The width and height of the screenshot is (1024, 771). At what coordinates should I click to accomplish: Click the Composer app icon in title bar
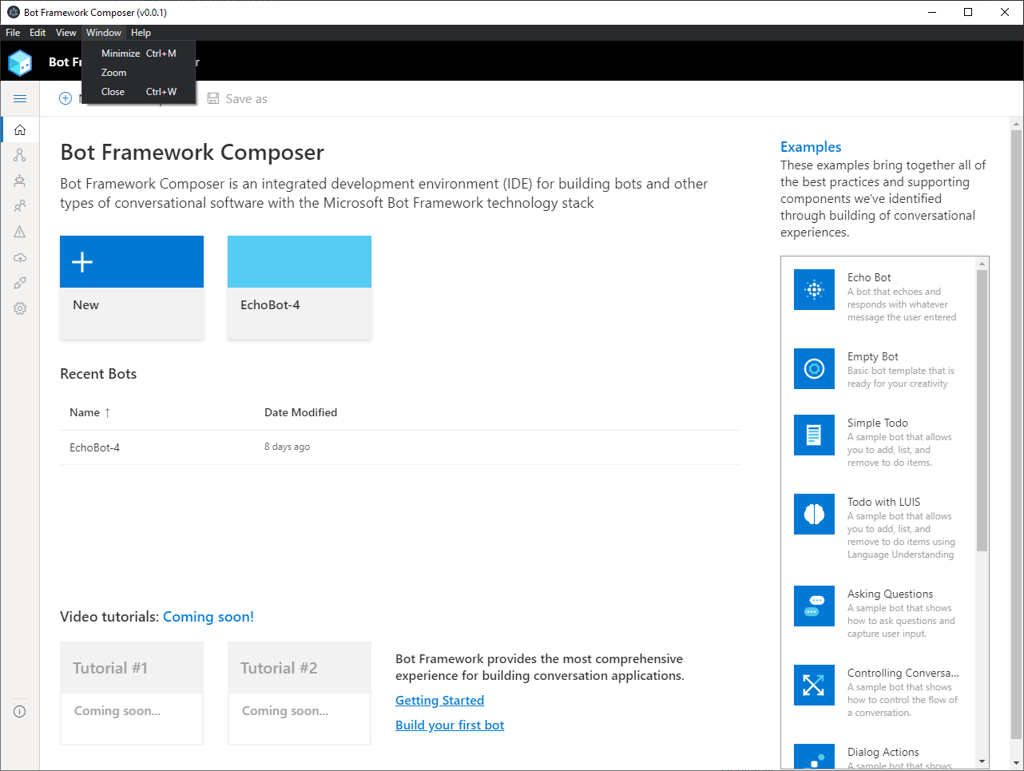tap(13, 12)
